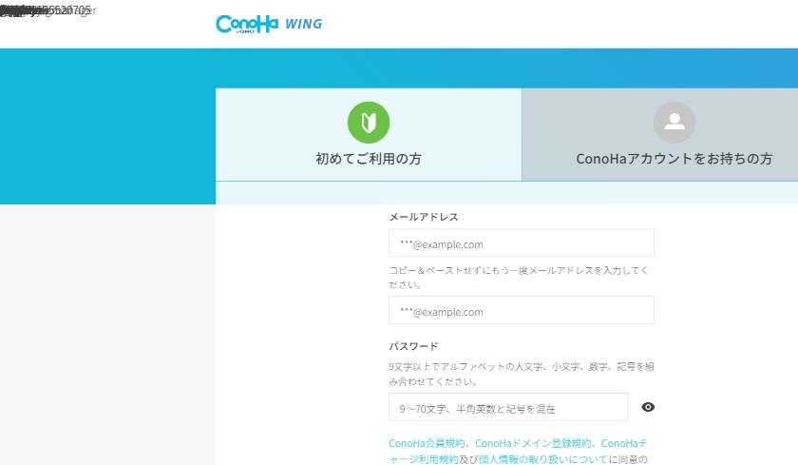Switch to ConoHaアカウントをお持ちの方 tab
Viewport: 798px width, 465px height.
pyautogui.click(x=660, y=134)
